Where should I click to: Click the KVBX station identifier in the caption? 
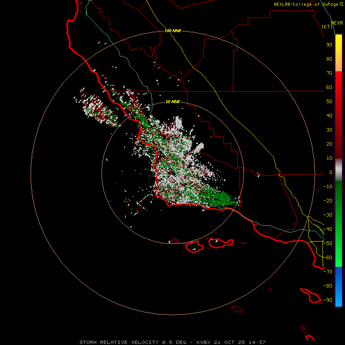204,342
